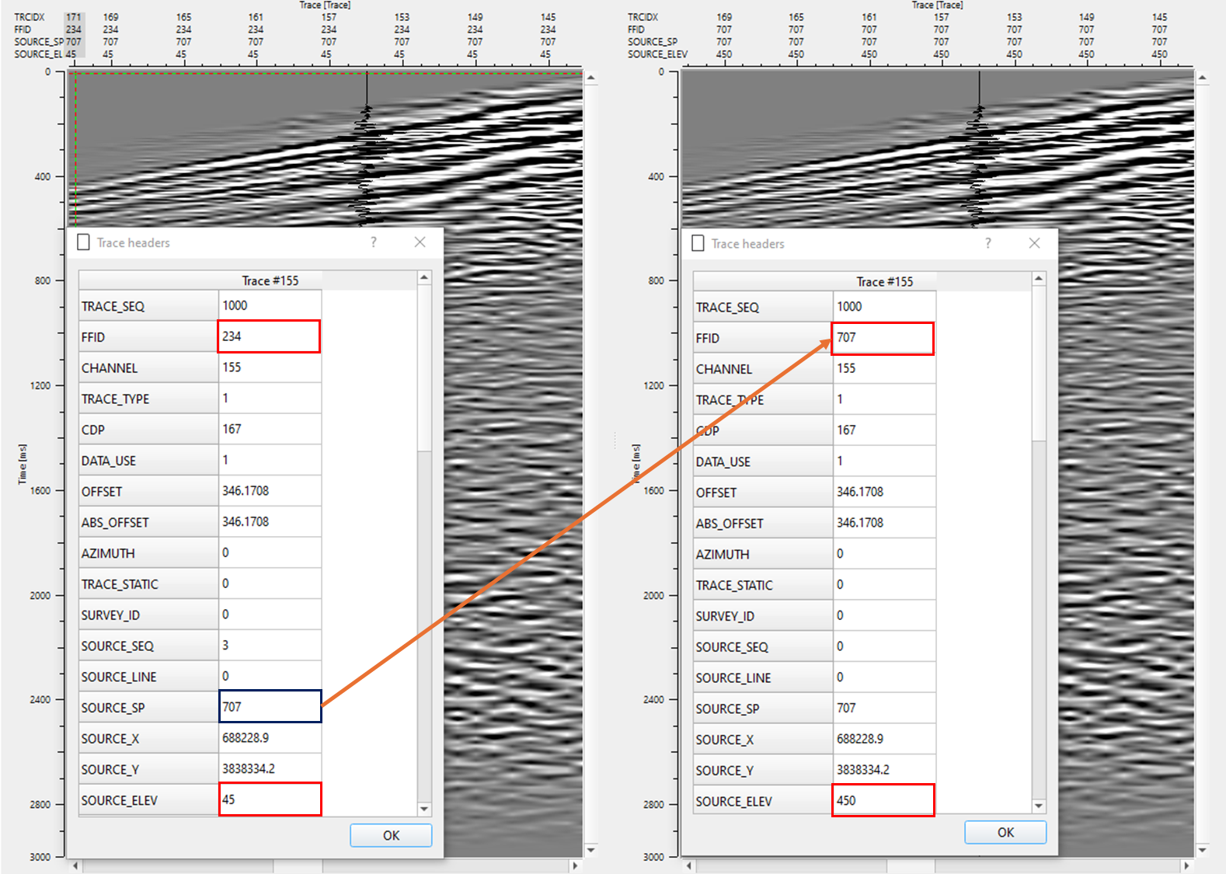Viewport: 1226px width, 874px height.
Task: Click the help question mark in left Trace headers dialog
Action: (x=374, y=242)
